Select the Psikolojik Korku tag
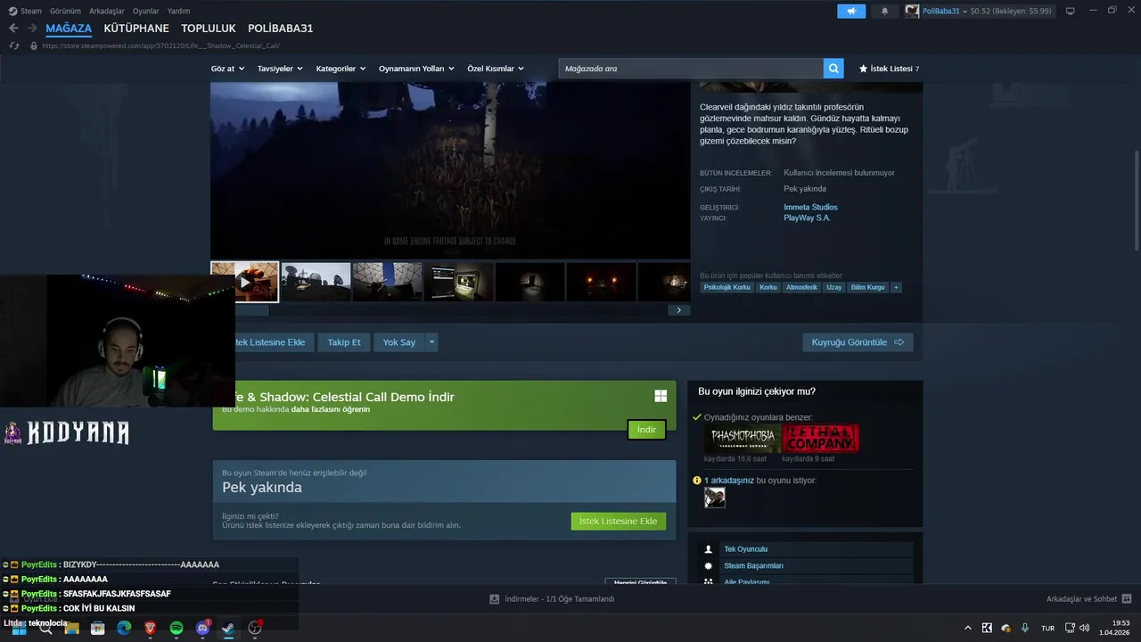The height and width of the screenshot is (642, 1141). click(x=727, y=287)
